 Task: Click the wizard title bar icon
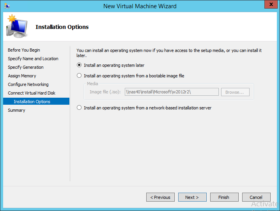tap(7, 6)
